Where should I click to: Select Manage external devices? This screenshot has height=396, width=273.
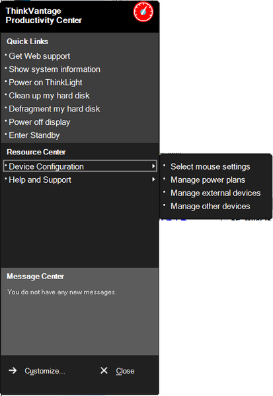tap(215, 193)
